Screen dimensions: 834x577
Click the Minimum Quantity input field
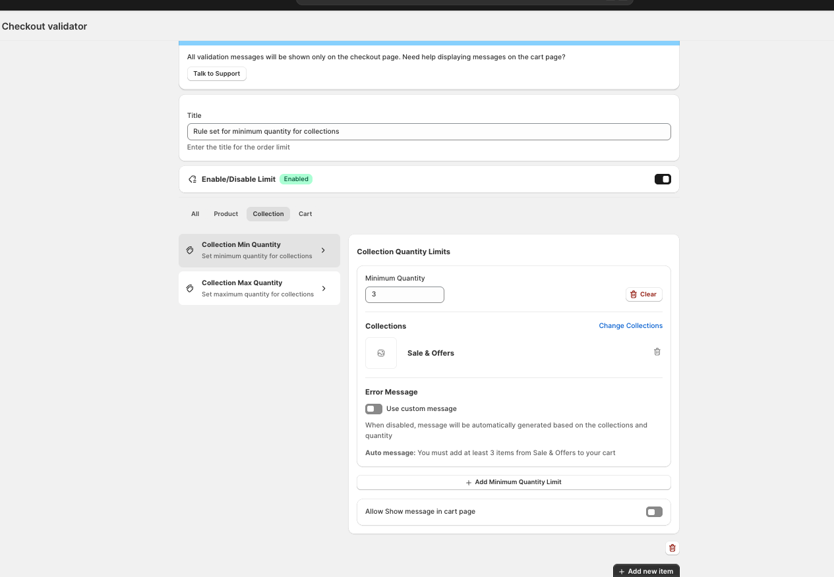pyautogui.click(x=404, y=294)
